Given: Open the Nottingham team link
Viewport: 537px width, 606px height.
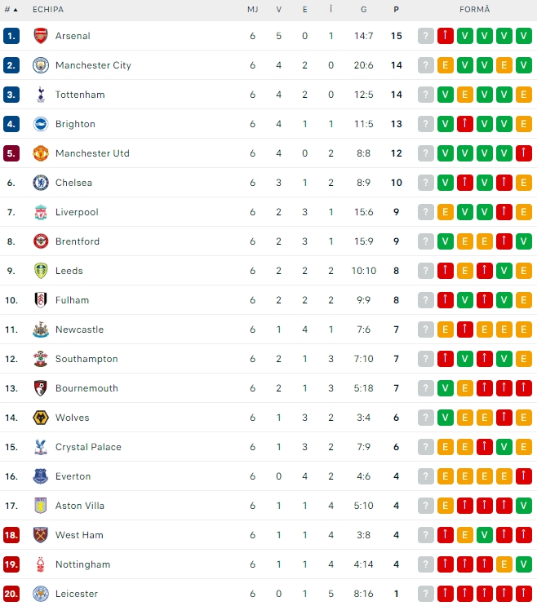Looking at the screenshot, I should pos(82,564).
